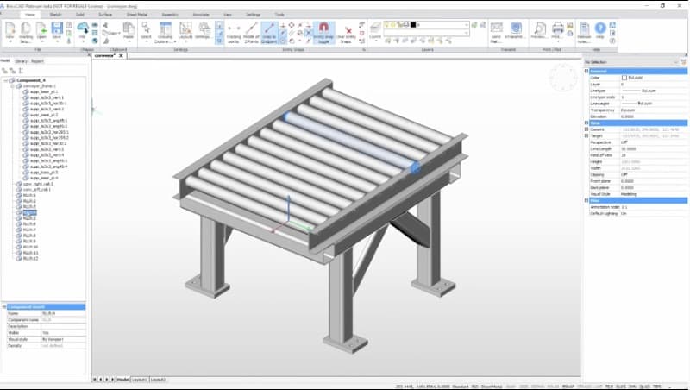
Task: Click the Visual Style value field Modeling
Action: [x=653, y=194]
